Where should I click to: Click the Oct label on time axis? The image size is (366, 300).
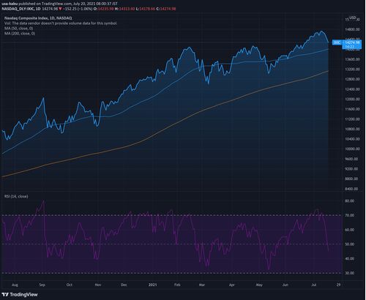pyautogui.click(x=70, y=285)
